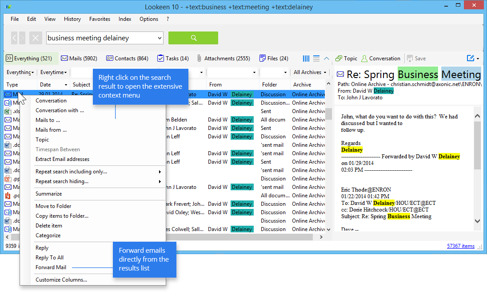Screen dimensions: 487x294
Task: Select Reply To All in the context menu
Action: click(49, 257)
